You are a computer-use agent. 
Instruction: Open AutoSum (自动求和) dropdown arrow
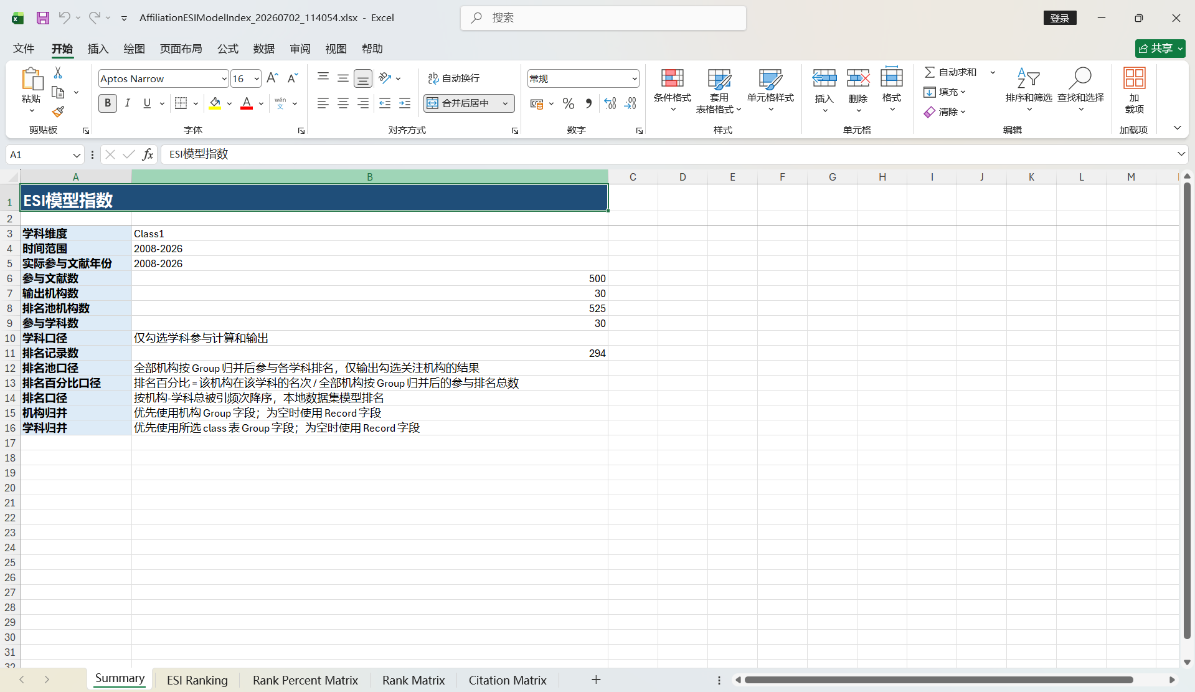pyautogui.click(x=993, y=72)
